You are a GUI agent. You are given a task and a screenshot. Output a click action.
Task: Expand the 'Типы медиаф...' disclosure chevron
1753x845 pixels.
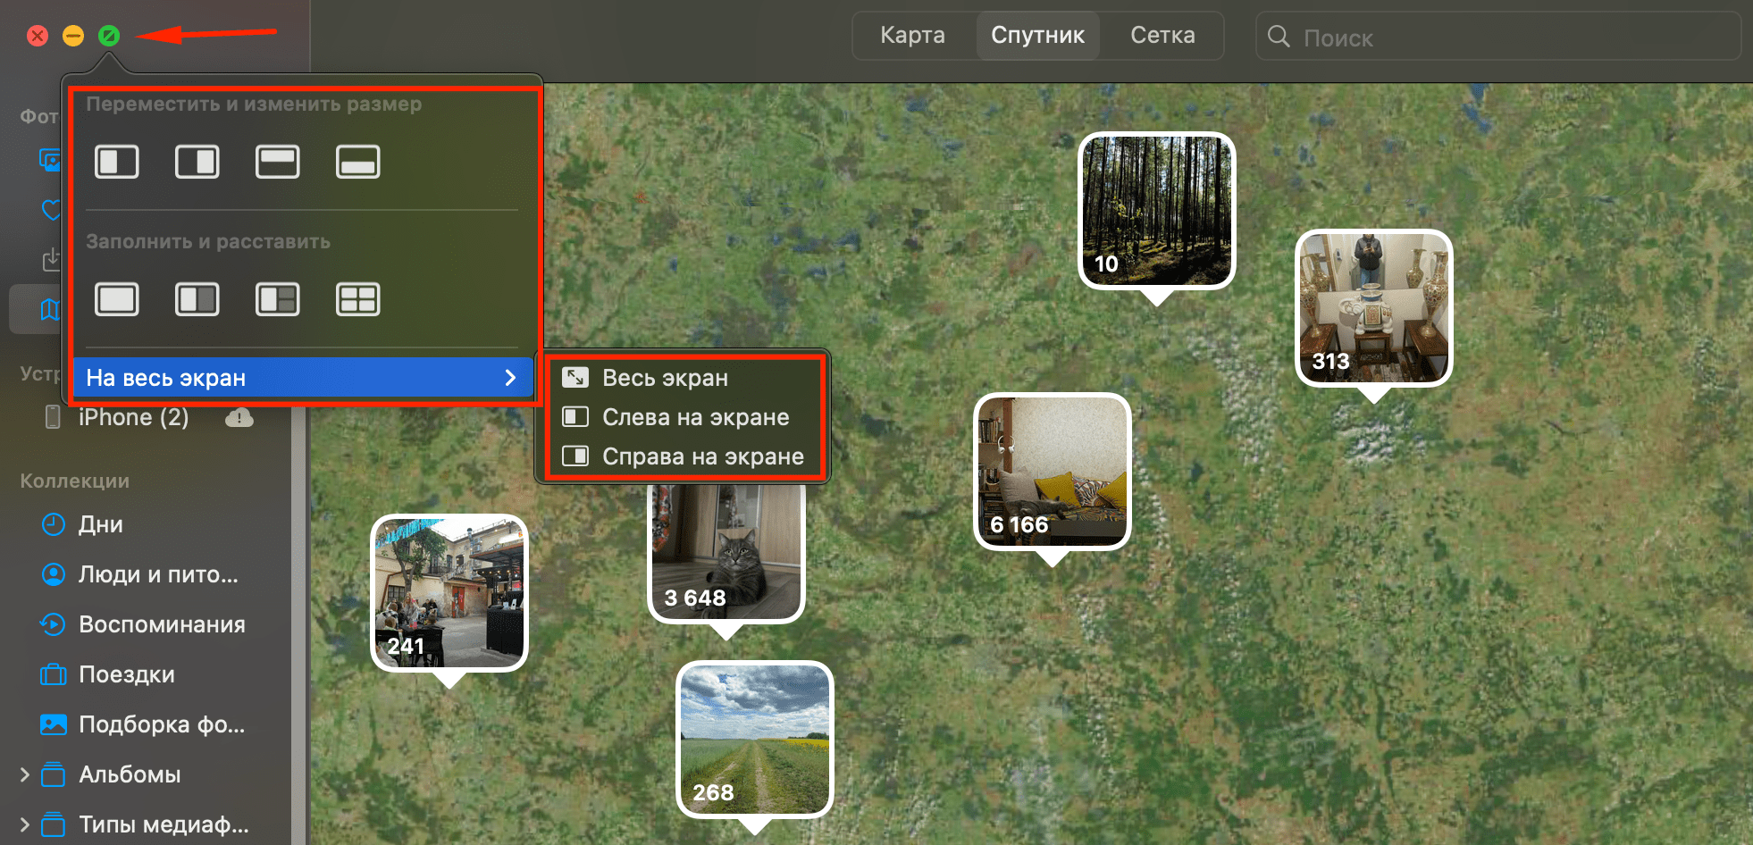[25, 824]
